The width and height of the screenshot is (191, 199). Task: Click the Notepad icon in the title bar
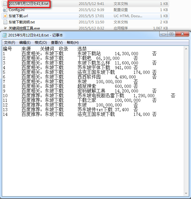pos(4,35)
